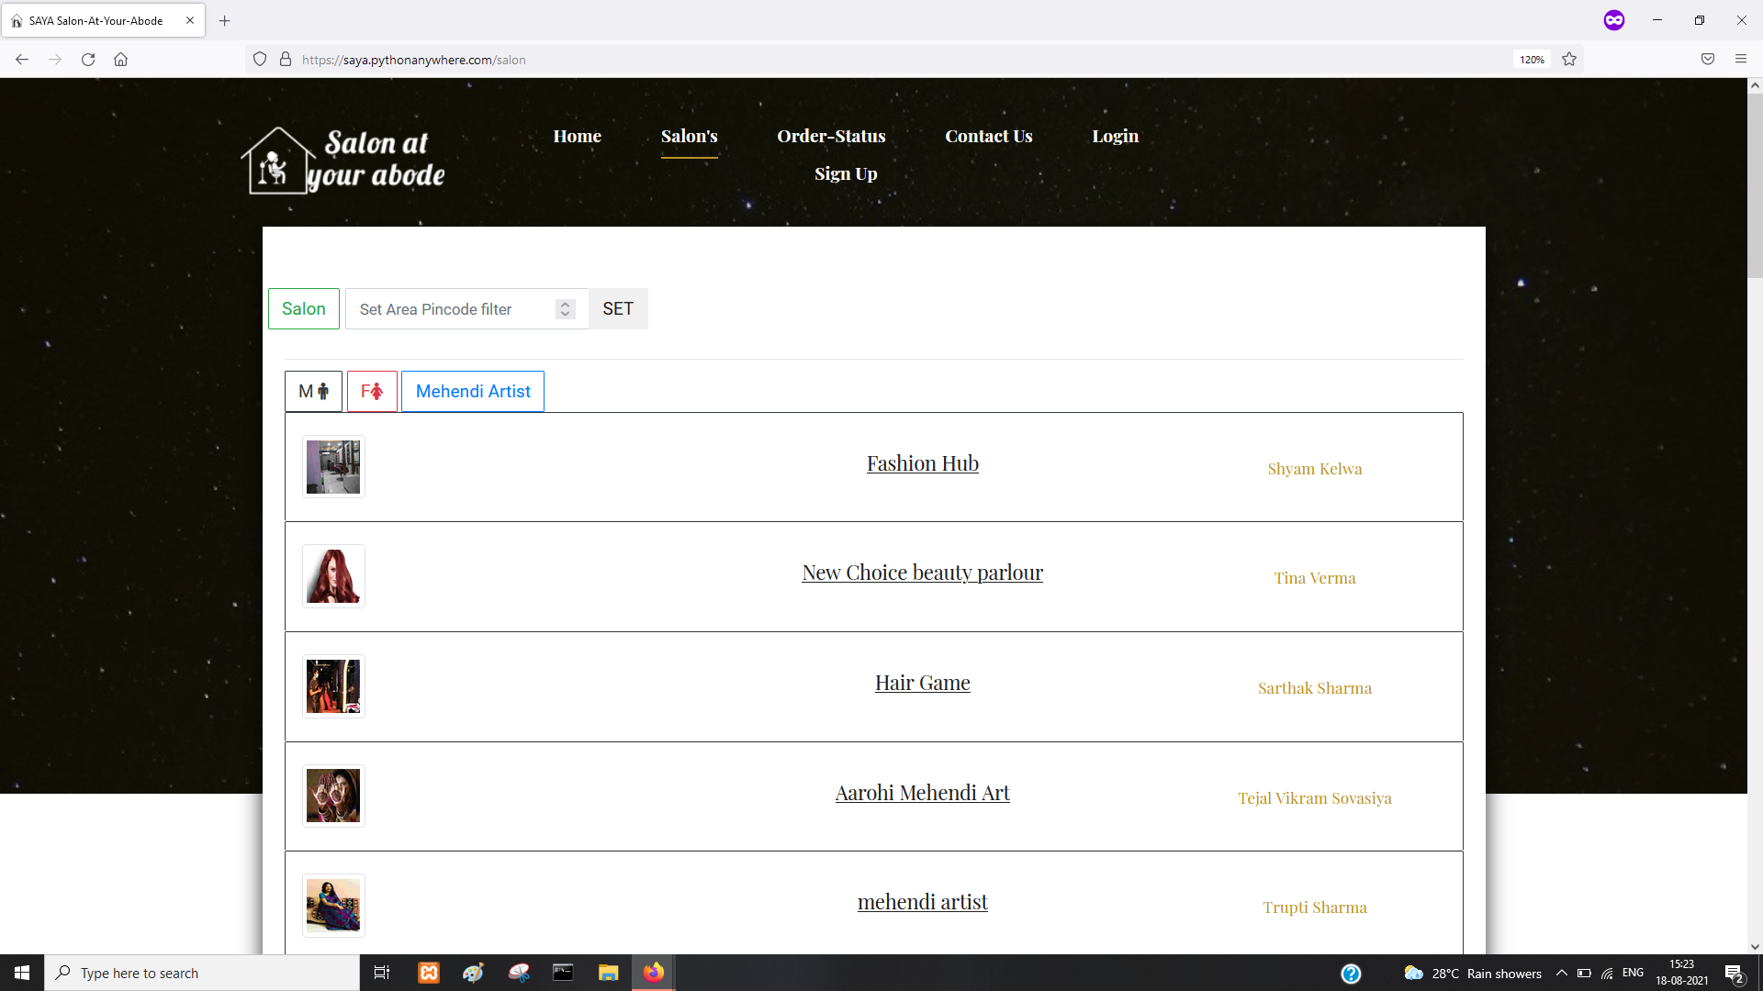
Task: Open the Save to Pocket icon
Action: click(x=1707, y=60)
